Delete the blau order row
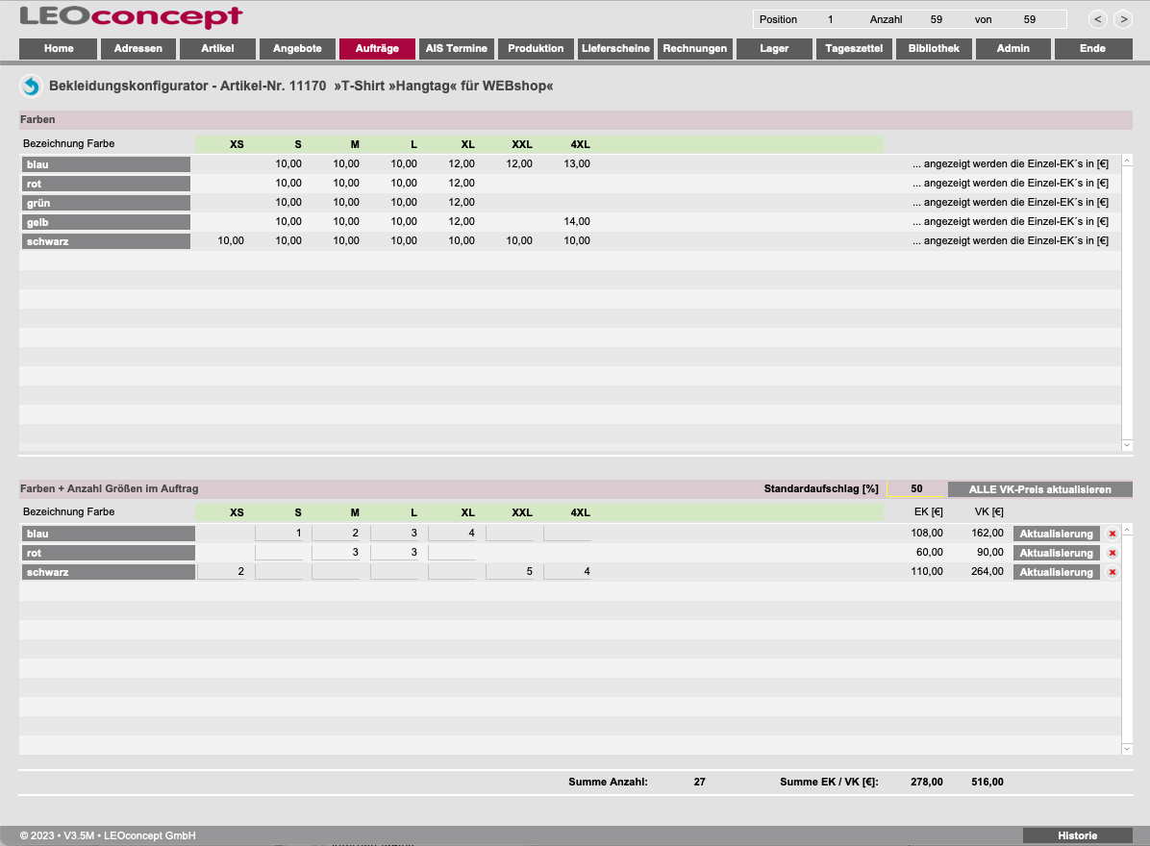 (x=1112, y=534)
